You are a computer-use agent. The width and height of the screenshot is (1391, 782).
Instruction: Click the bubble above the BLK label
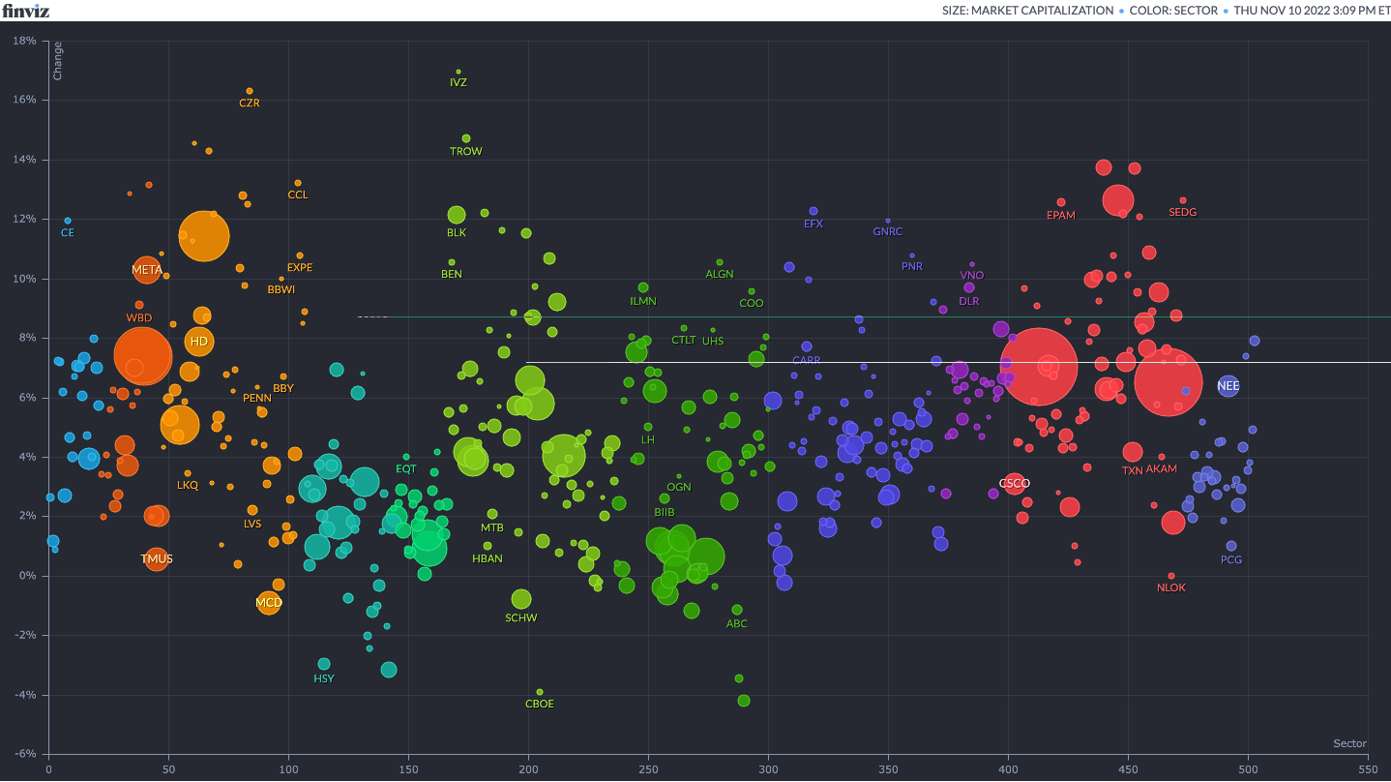coord(457,215)
